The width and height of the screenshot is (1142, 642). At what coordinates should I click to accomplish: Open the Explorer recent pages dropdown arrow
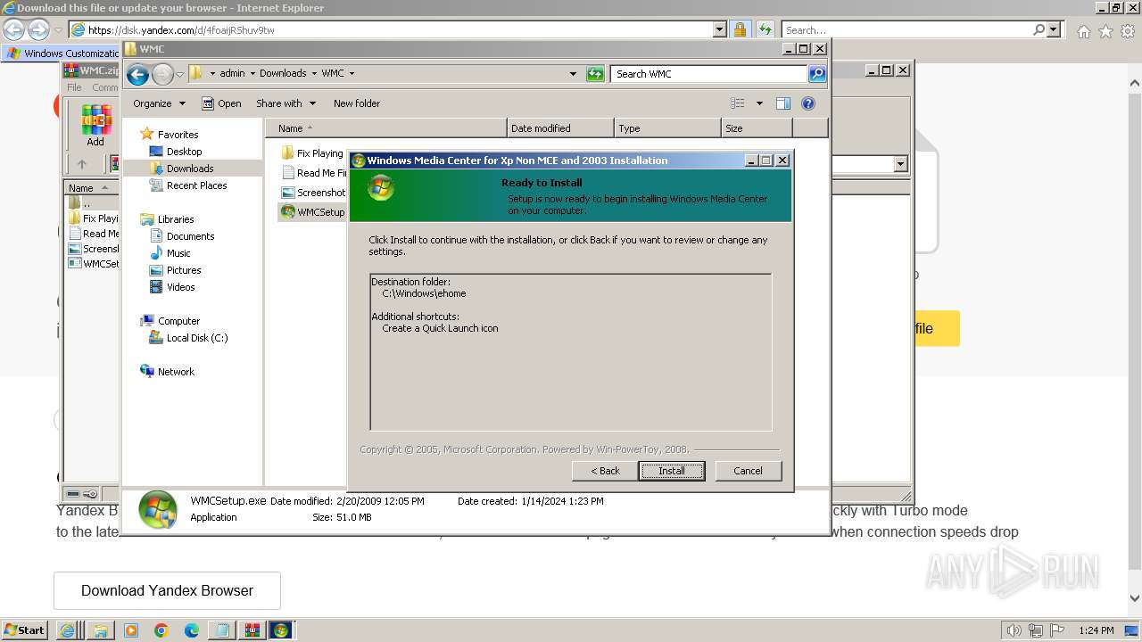click(x=179, y=74)
